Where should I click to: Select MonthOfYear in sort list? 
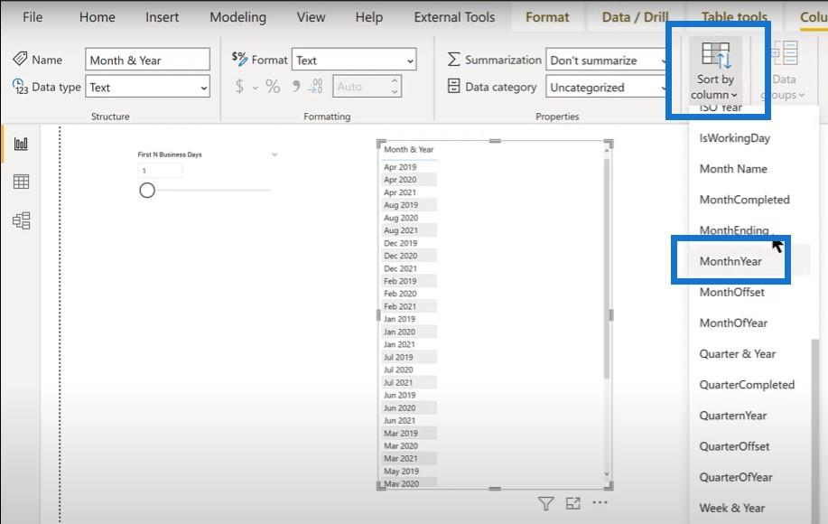click(733, 323)
